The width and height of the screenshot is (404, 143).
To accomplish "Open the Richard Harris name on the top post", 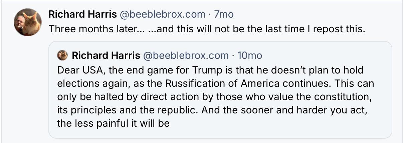I will 82,14.
